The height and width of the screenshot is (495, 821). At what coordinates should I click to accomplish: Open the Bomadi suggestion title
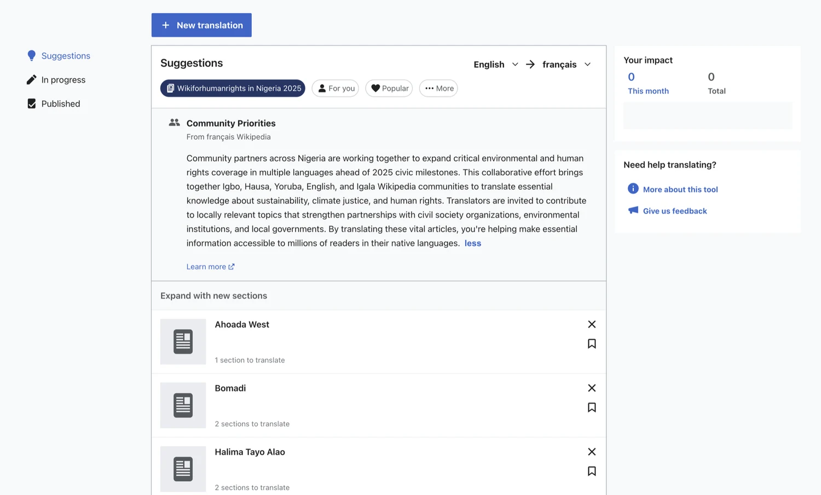pyautogui.click(x=230, y=388)
